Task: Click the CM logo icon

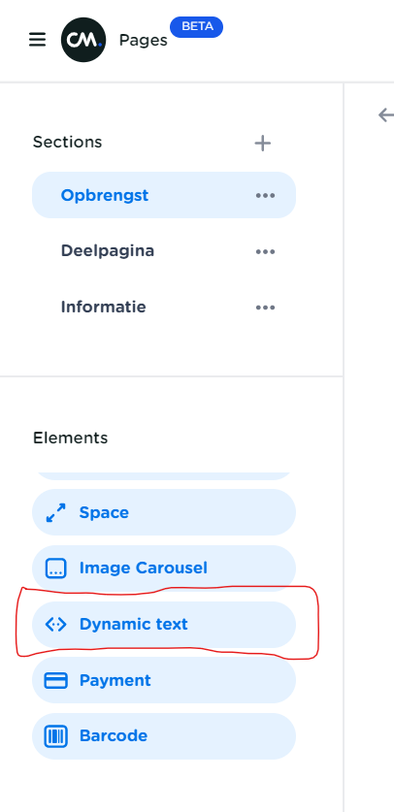Action: (x=83, y=40)
